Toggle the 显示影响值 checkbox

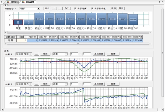pos(92,8)
